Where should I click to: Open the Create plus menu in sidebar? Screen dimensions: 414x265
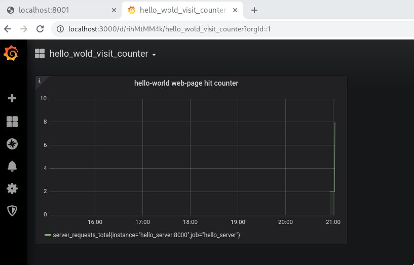tap(12, 98)
